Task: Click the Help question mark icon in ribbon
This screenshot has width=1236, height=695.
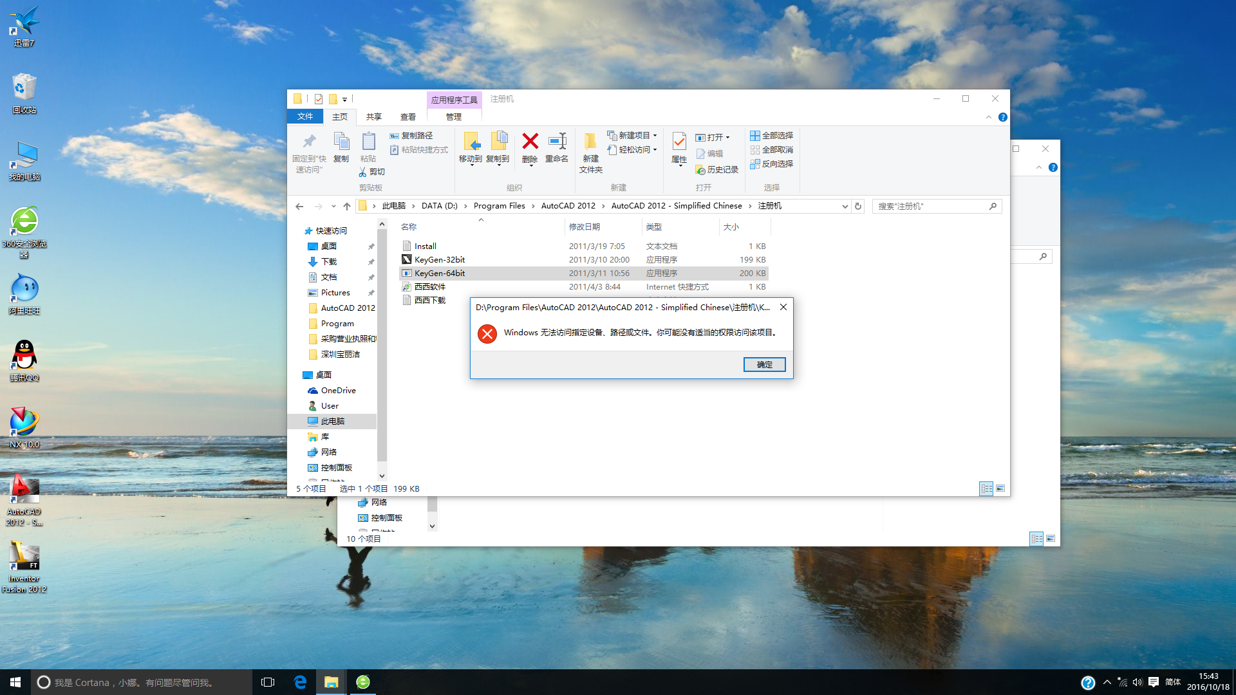Action: point(1002,117)
